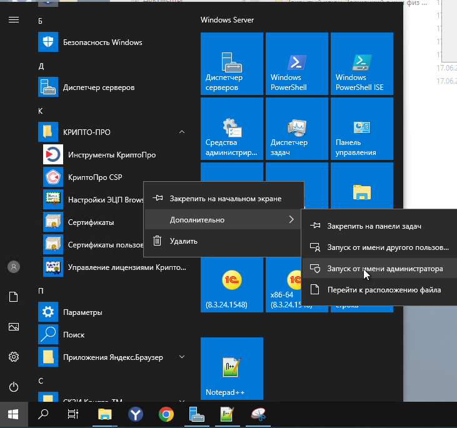Click the power button in Start sidebar
This screenshot has height=428, width=457.
[14, 387]
